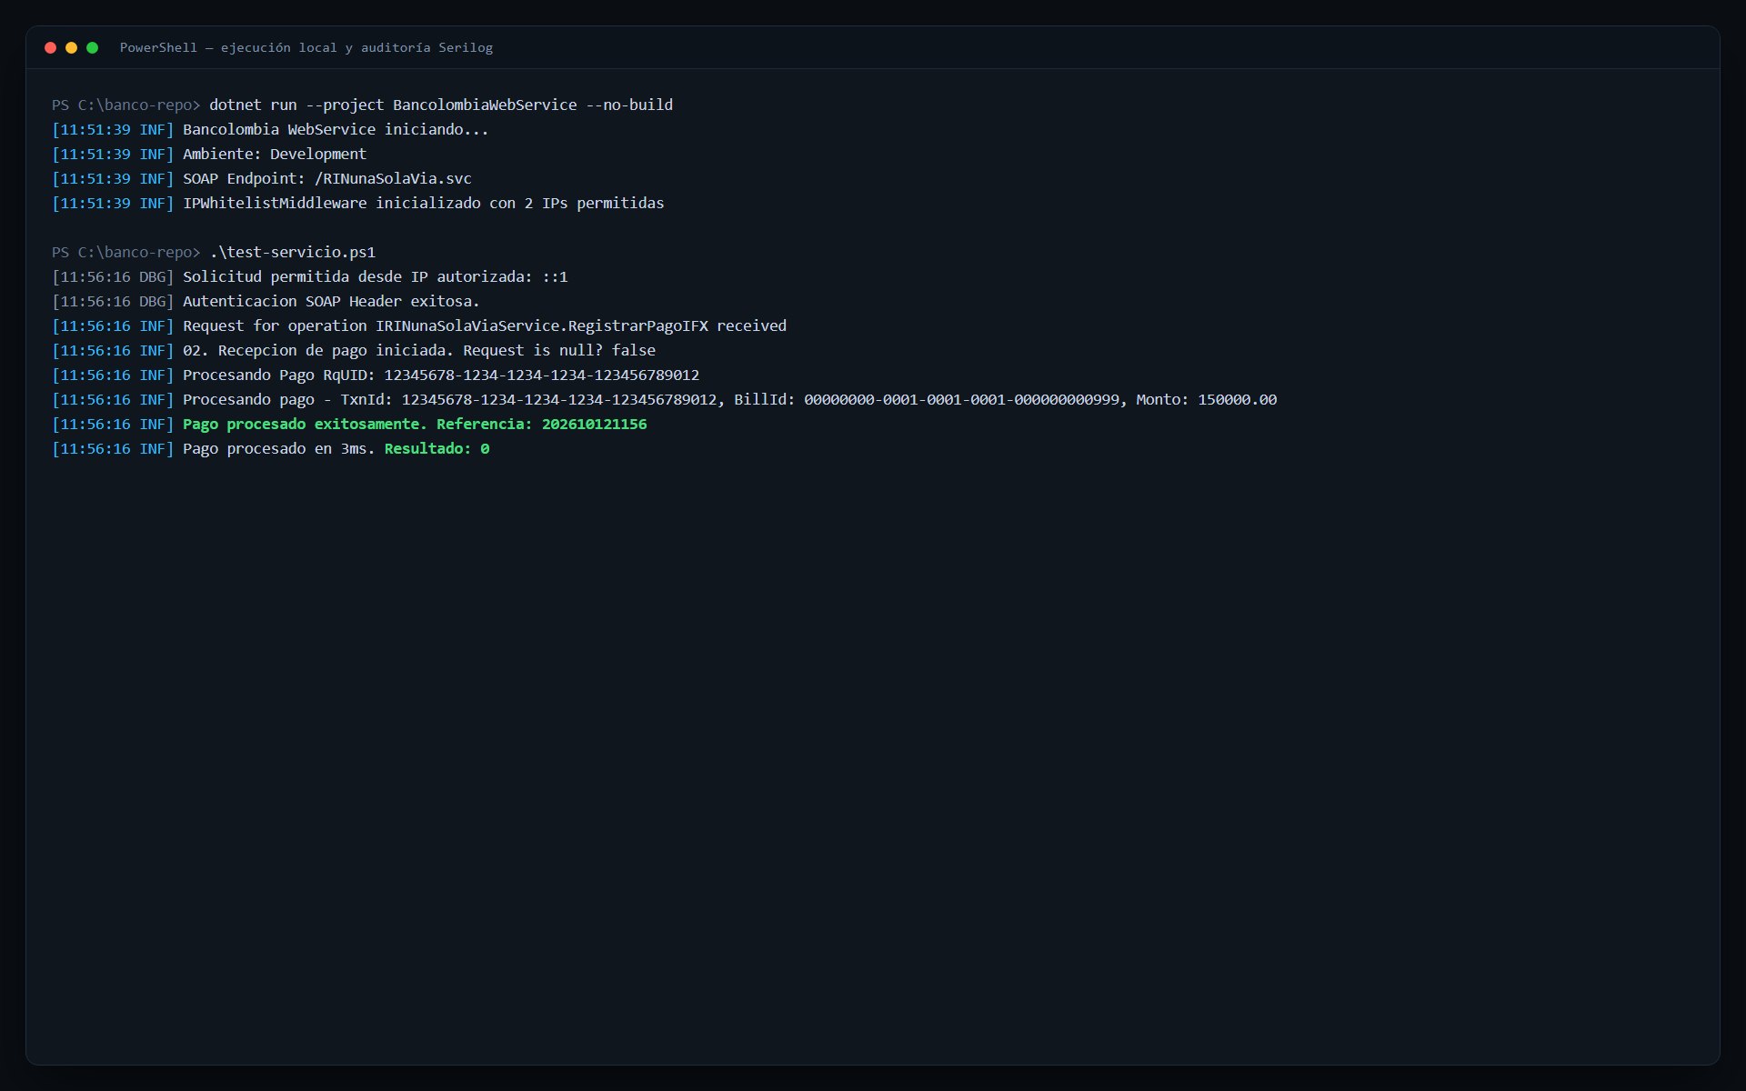This screenshot has width=1746, height=1091.
Task: Click 'Pago procesado en 3ms.' text
Action: pos(279,448)
